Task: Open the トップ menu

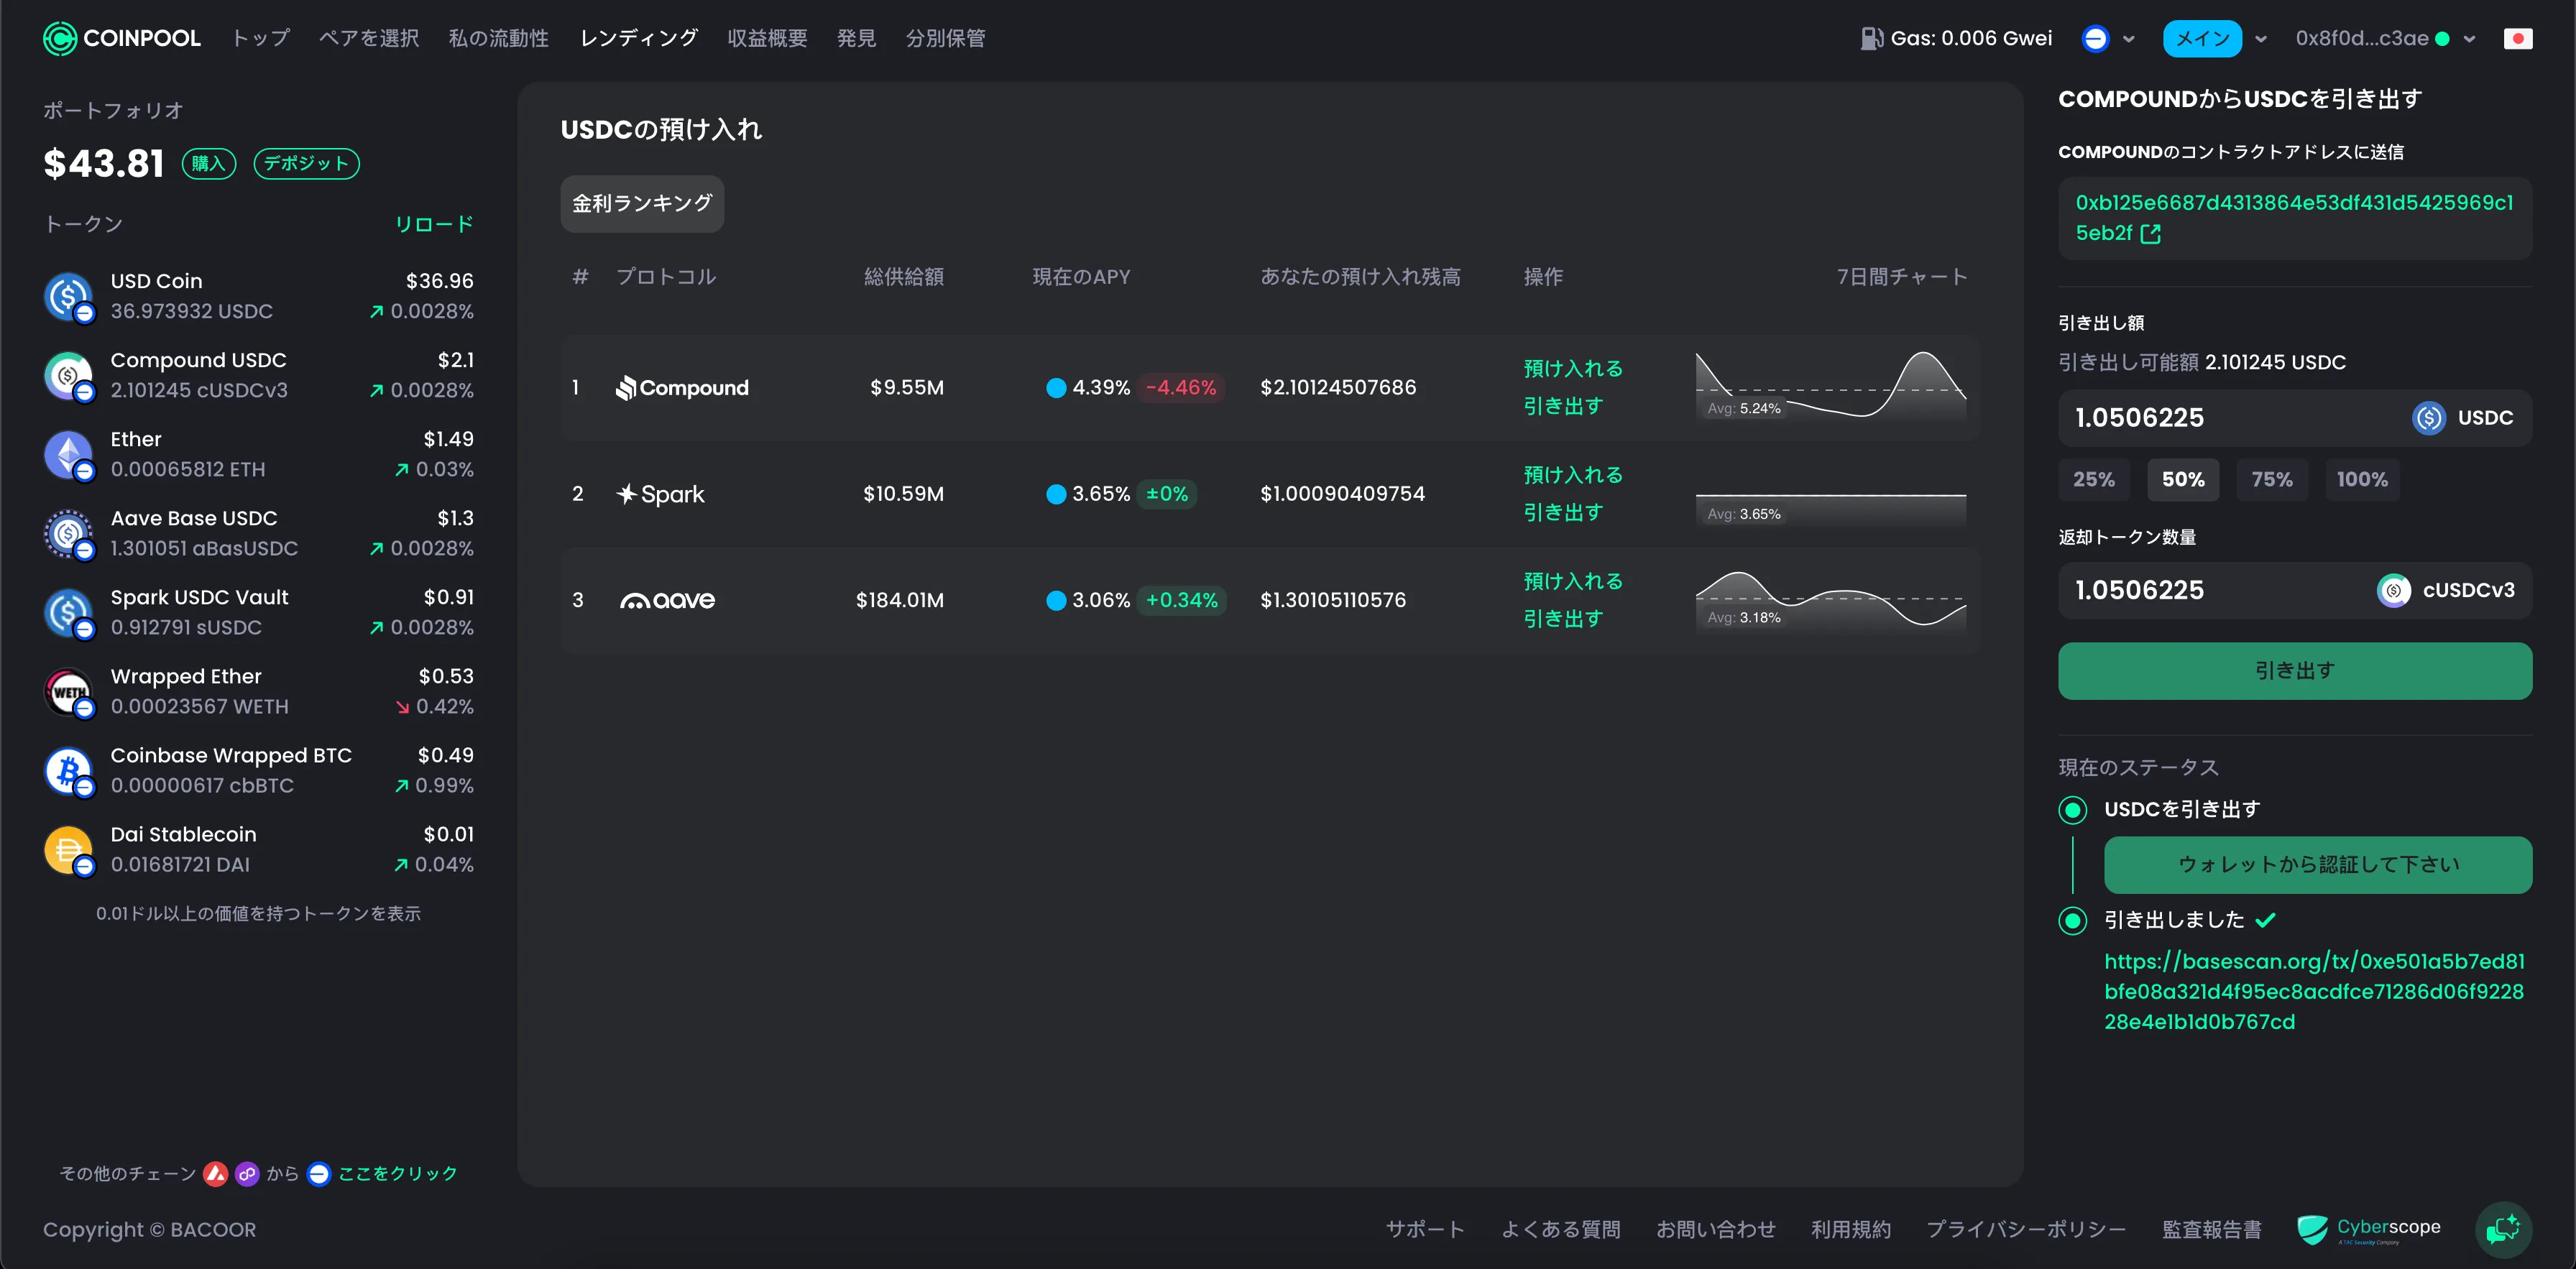Action: pos(261,39)
